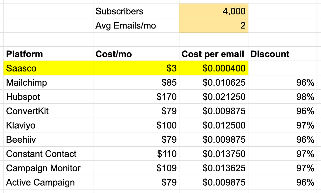321x193 pixels.
Task: Select the Subscribers label cell
Action: pyautogui.click(x=136, y=11)
